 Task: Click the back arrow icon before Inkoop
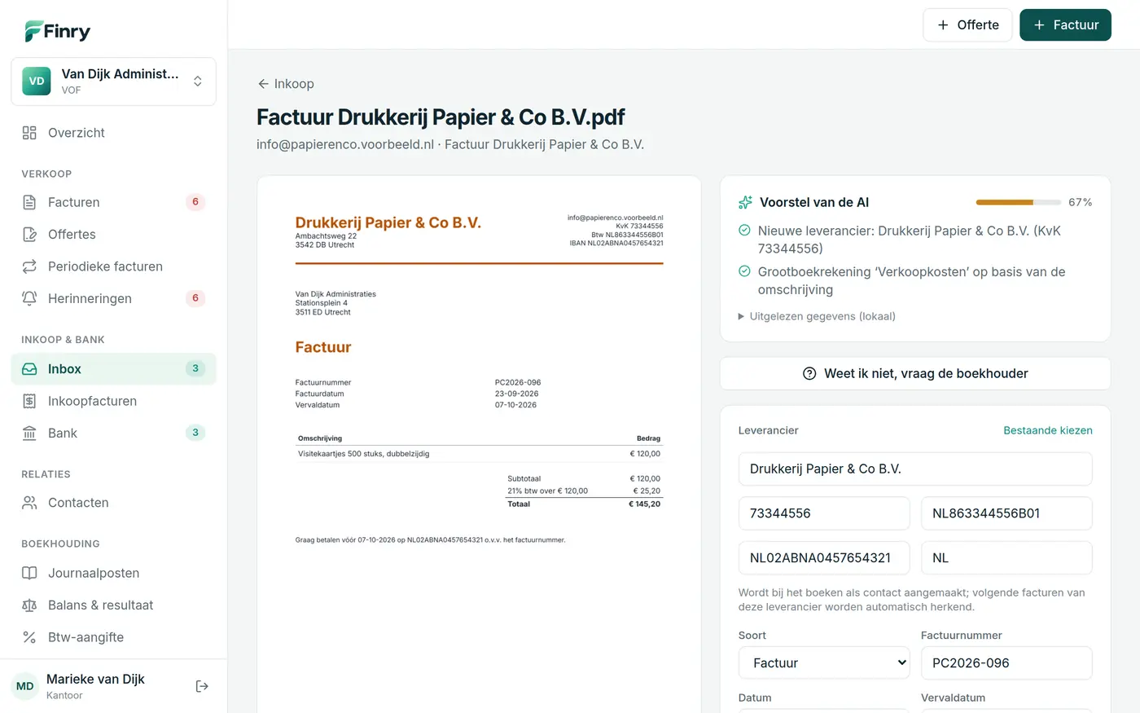[263, 84]
